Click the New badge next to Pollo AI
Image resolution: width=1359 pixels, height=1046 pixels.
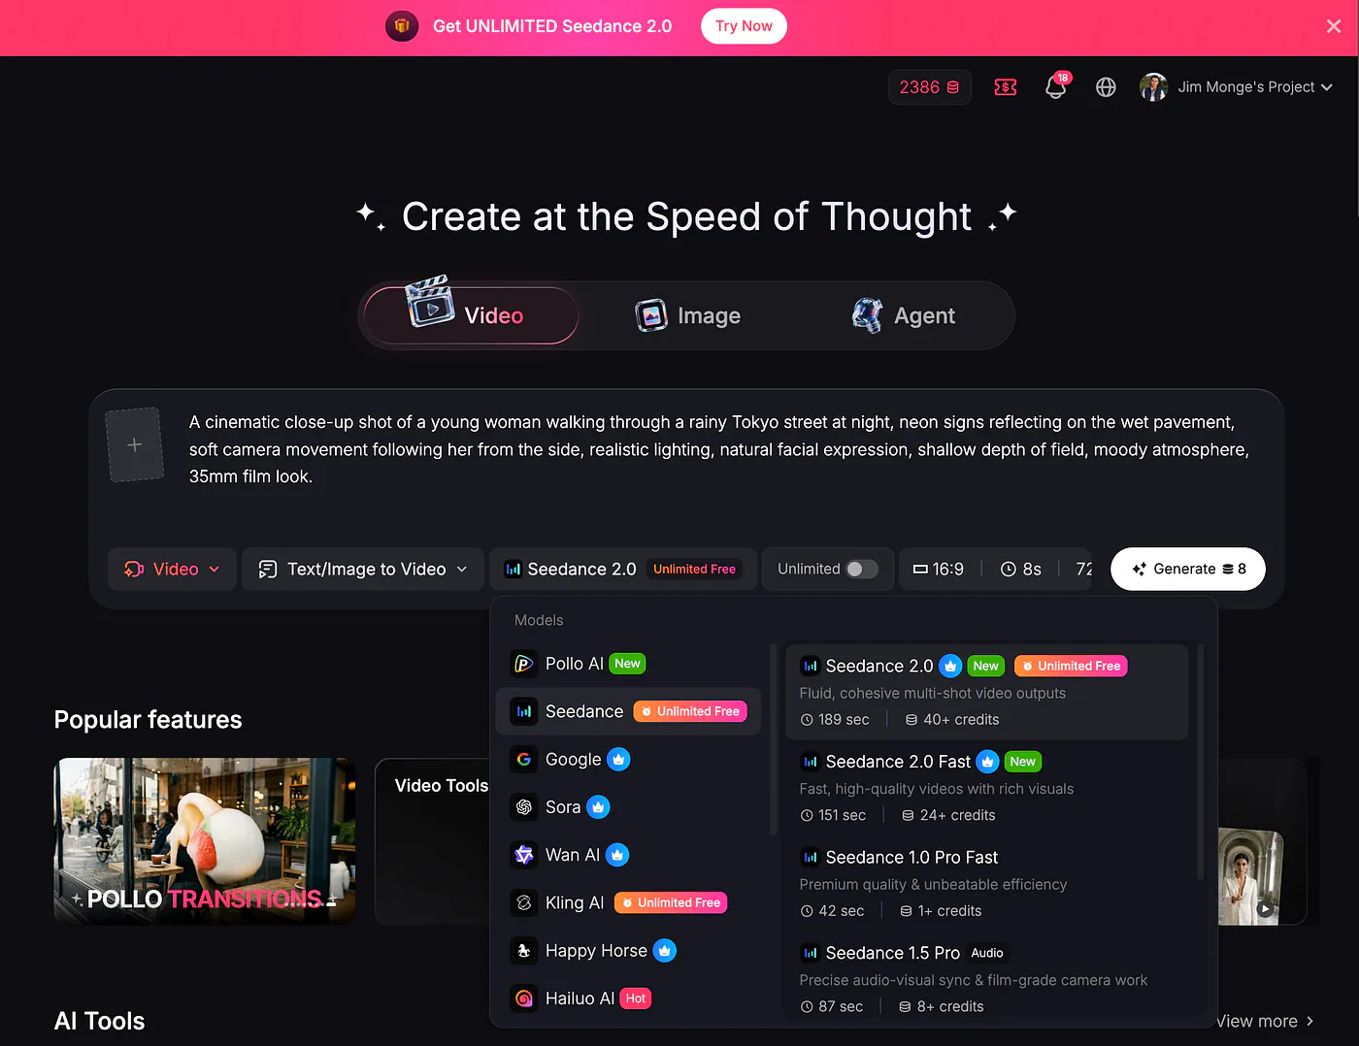(627, 664)
